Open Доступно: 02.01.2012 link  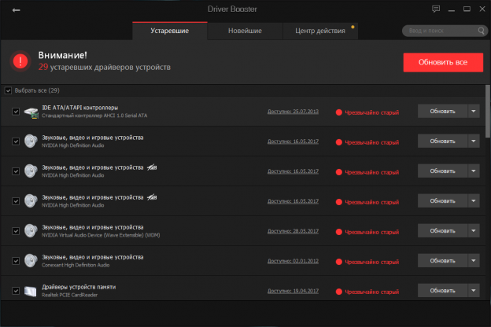pos(293,261)
